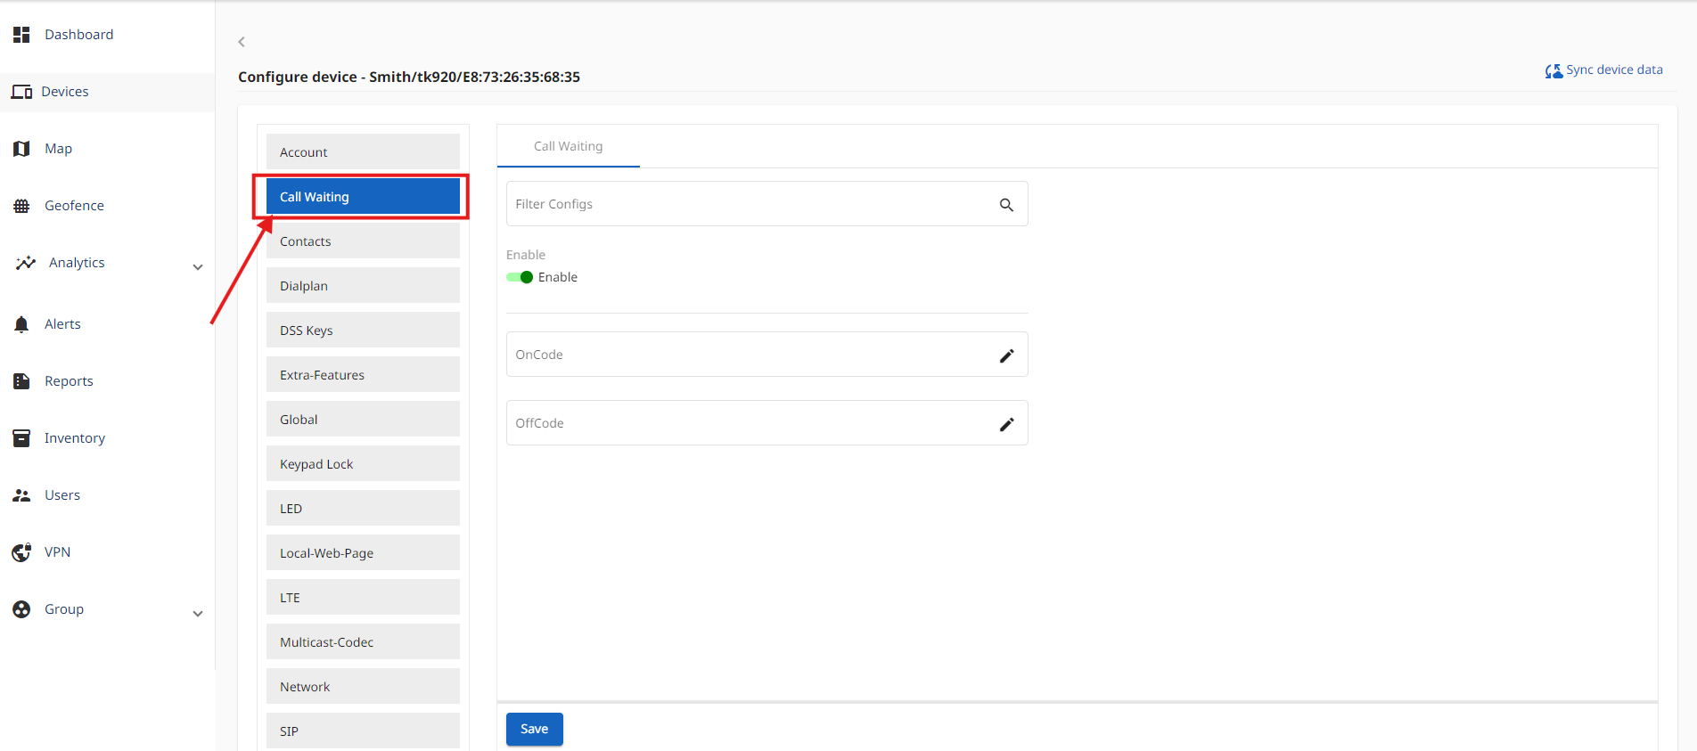Screen dimensions: 1697x751
Task: Open the Local-Web-Page config section
Action: [363, 552]
